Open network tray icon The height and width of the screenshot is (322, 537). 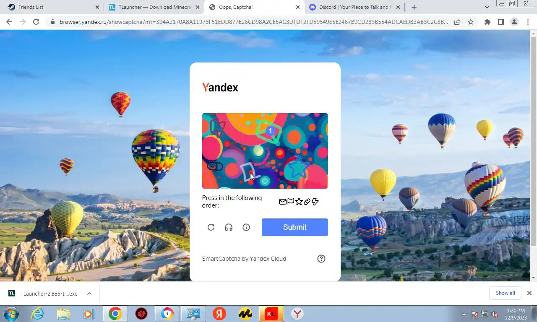[x=485, y=314]
